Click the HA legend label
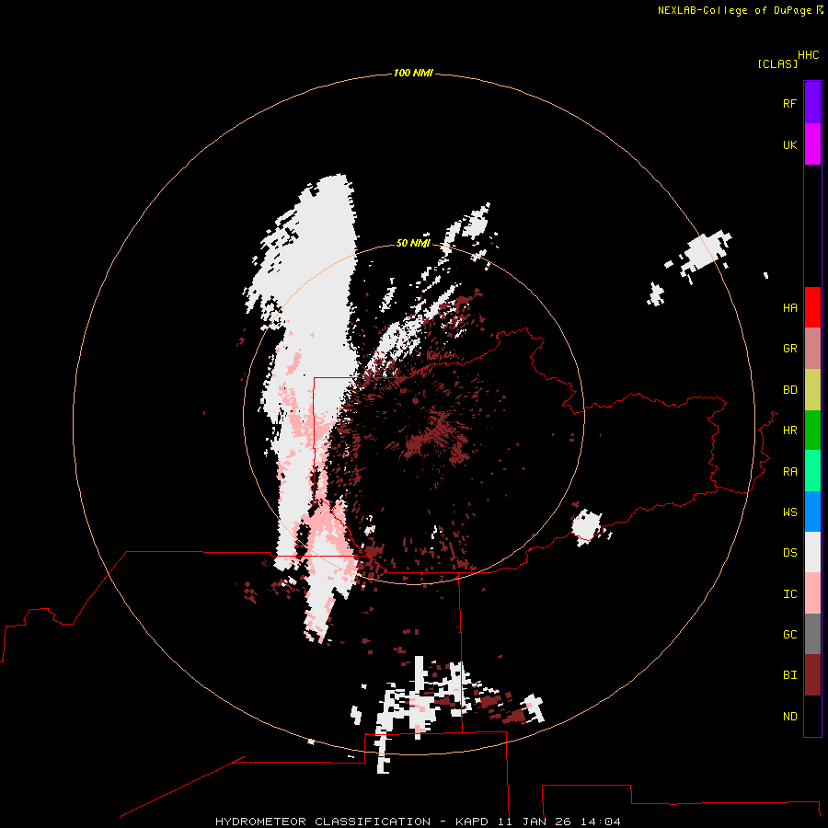 click(x=789, y=308)
